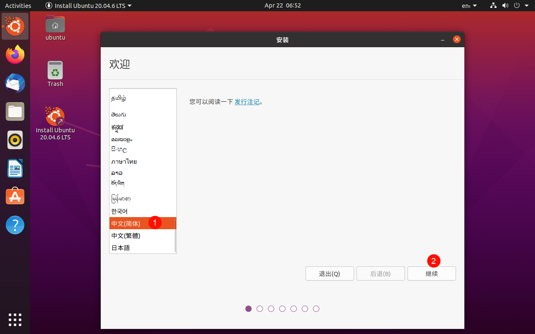Select 中文(简体) in the language list
The width and height of the screenshot is (535, 334).
(143, 223)
